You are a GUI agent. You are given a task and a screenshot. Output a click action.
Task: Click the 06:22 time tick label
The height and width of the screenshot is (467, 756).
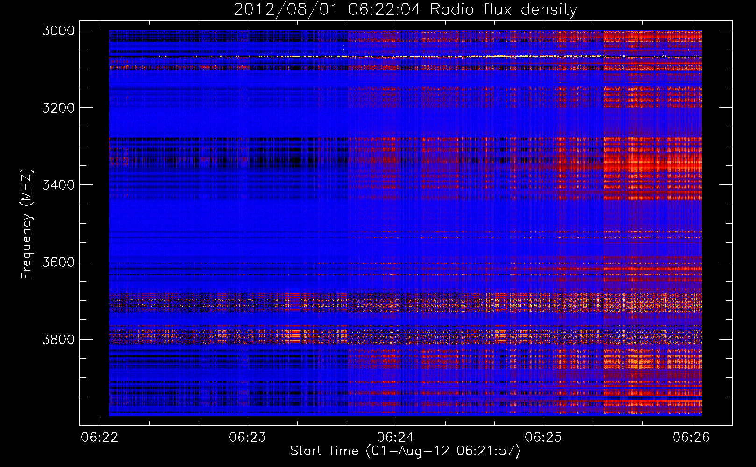pos(100,437)
